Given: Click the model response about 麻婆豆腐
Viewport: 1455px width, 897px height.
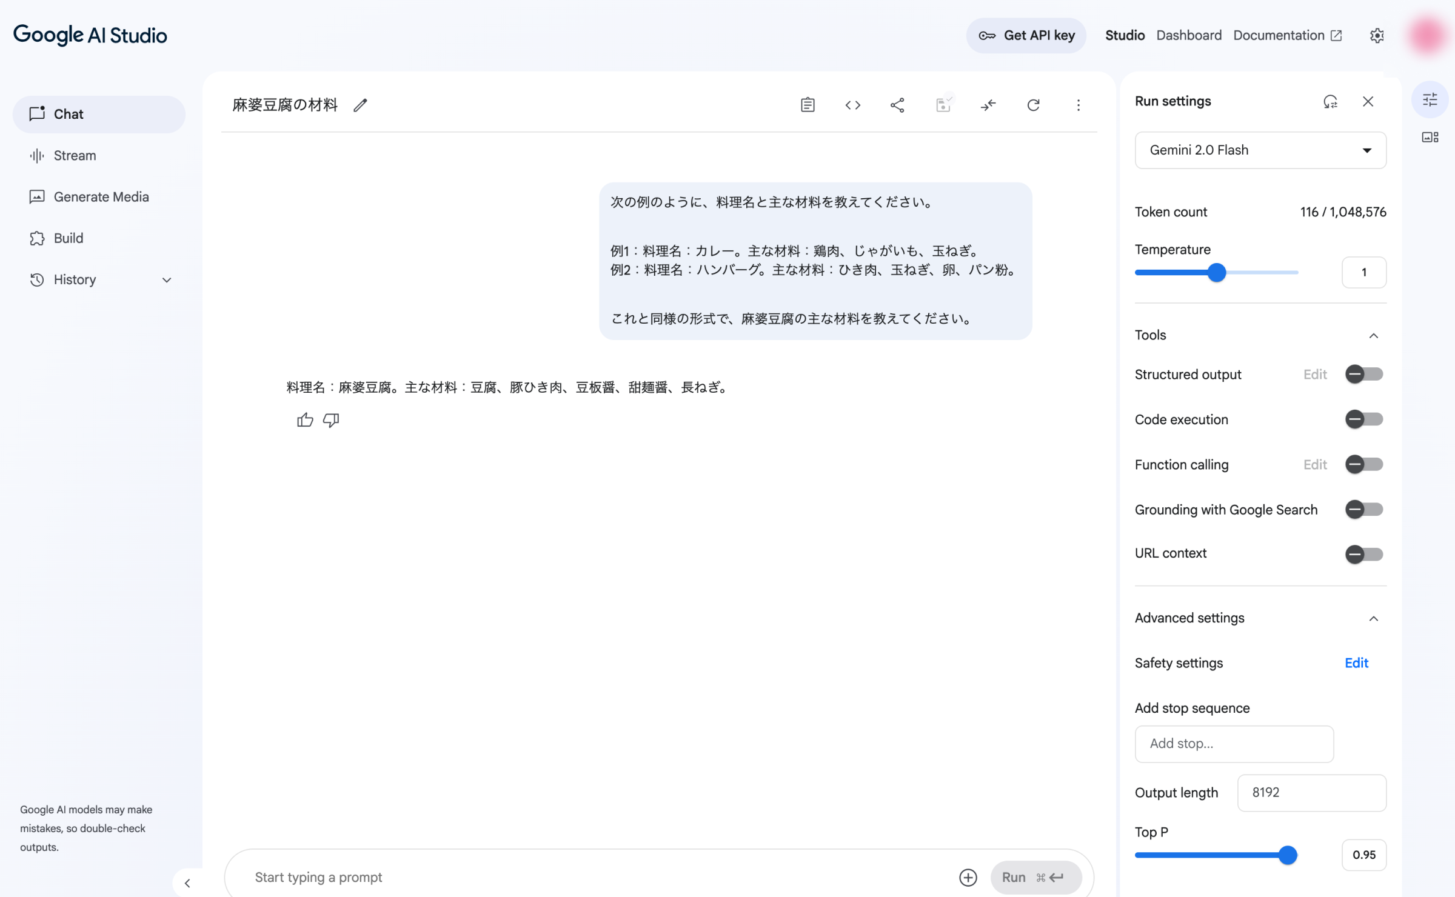Looking at the screenshot, I should (508, 387).
